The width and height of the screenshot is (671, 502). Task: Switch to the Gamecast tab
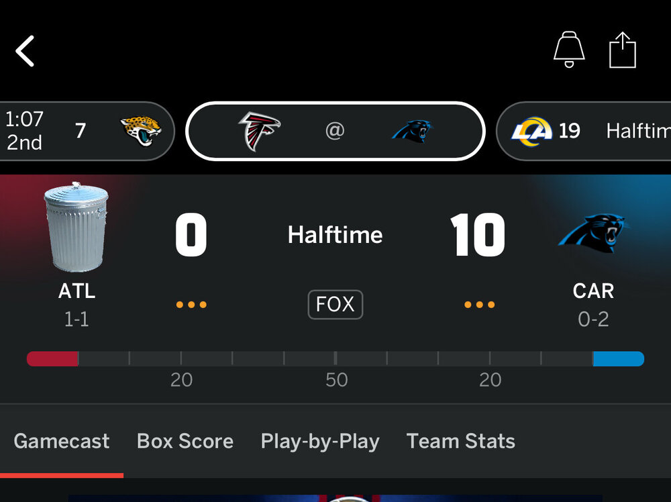[61, 441]
